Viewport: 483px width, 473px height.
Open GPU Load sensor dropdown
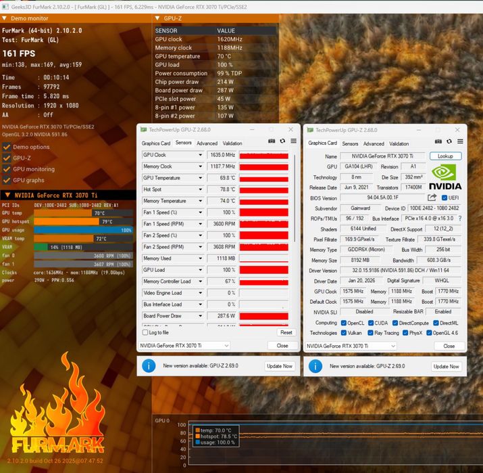[200, 270]
